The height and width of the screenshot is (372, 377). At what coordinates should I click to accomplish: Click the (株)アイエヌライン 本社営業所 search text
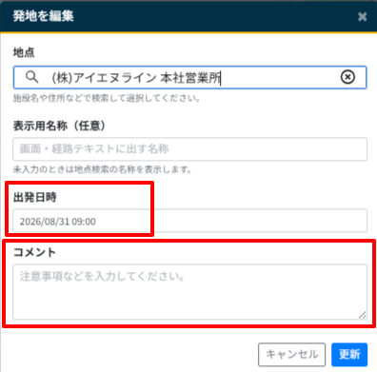point(136,77)
